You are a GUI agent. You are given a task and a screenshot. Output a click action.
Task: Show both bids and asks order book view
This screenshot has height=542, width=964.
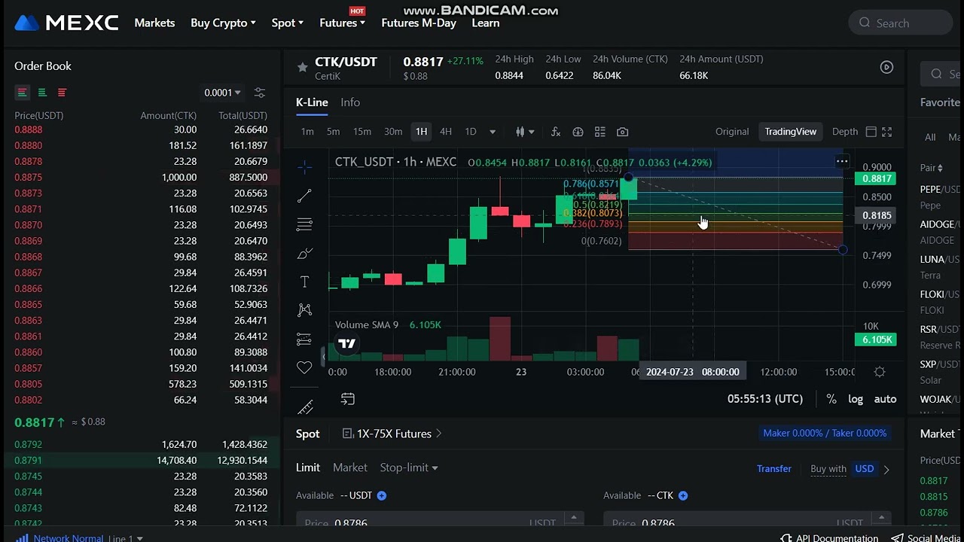22,93
